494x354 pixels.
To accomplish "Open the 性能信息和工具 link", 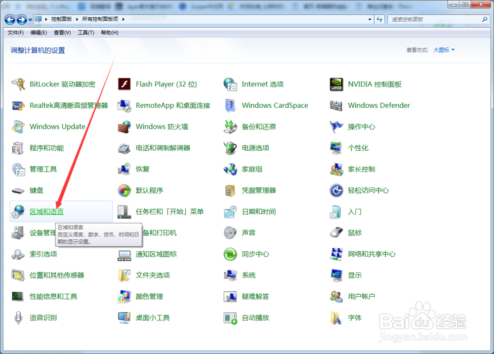I will (53, 297).
